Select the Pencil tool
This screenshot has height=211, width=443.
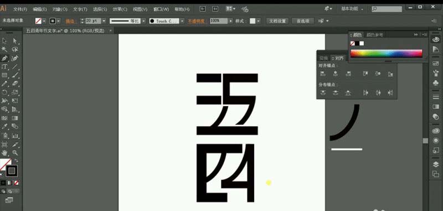[x=4, y=84]
